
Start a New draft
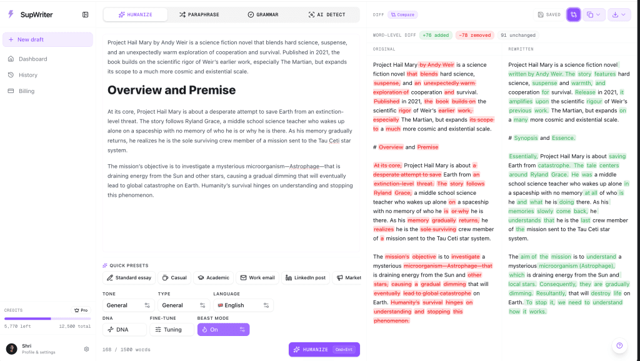click(47, 39)
